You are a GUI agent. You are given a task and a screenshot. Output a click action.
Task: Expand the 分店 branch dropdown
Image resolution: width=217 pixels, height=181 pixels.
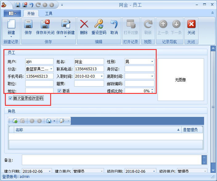51,69
